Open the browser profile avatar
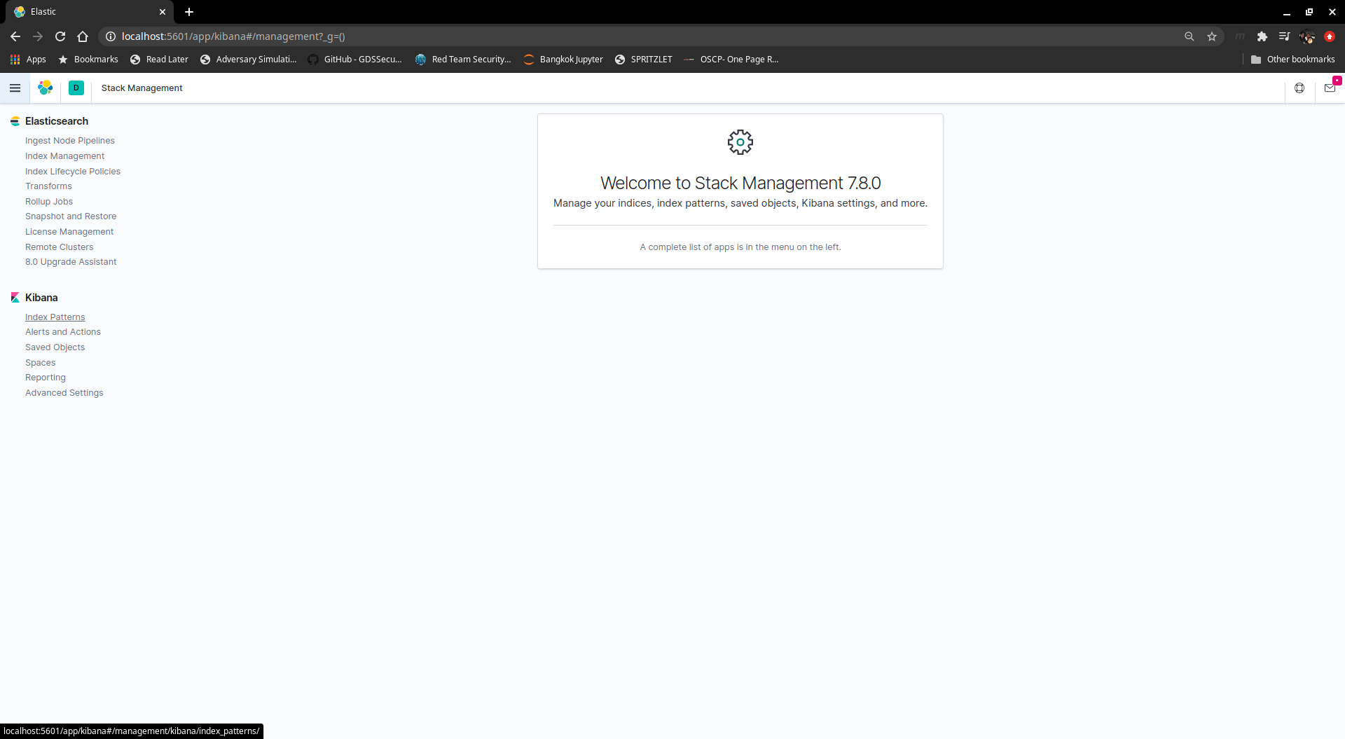Image resolution: width=1345 pixels, height=739 pixels. pyautogui.click(x=1307, y=36)
